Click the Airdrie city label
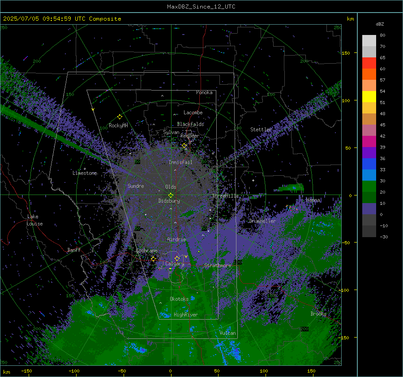This screenshot has width=403, height=377. coord(176,239)
